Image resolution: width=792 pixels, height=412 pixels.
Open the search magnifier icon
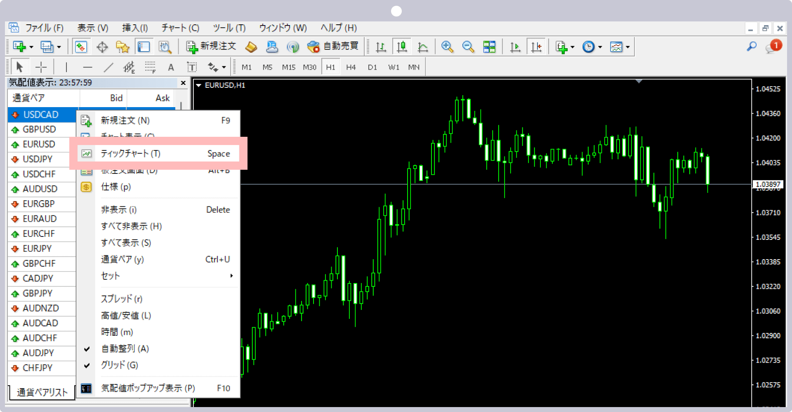pyautogui.click(x=752, y=47)
